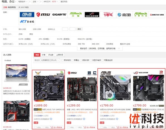Sort by the 价格 tab
This screenshot has height=130, width=166.
(43, 55)
